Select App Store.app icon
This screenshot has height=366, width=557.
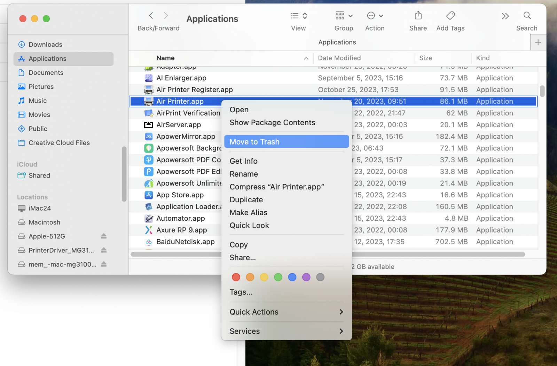click(x=149, y=195)
